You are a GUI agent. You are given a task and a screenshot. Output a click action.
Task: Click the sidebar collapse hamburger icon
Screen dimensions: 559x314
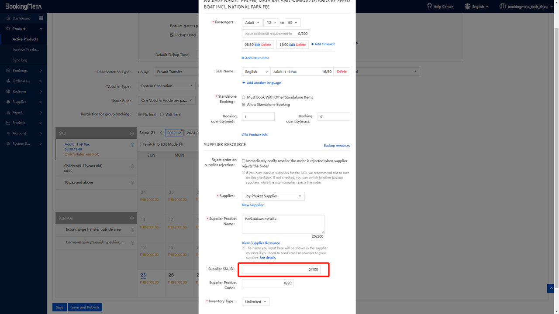pyautogui.click(x=41, y=18)
